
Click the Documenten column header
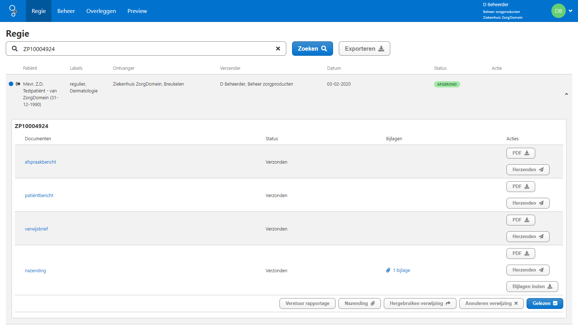pyautogui.click(x=38, y=138)
